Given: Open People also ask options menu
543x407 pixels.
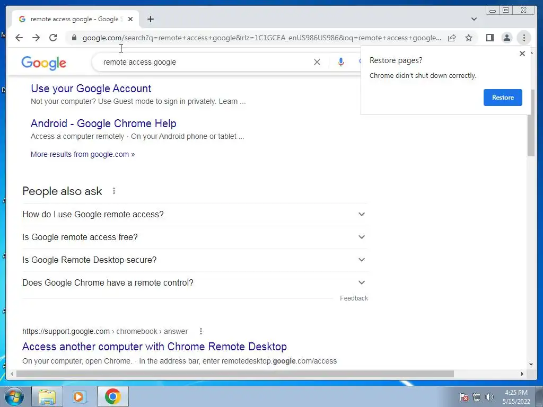Looking at the screenshot, I should (x=114, y=191).
